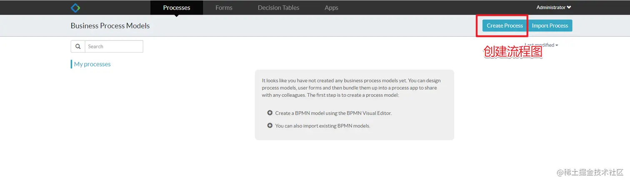Screen dimensions: 630x183
Task: Open the Administrator user menu
Action: pyautogui.click(x=553, y=8)
